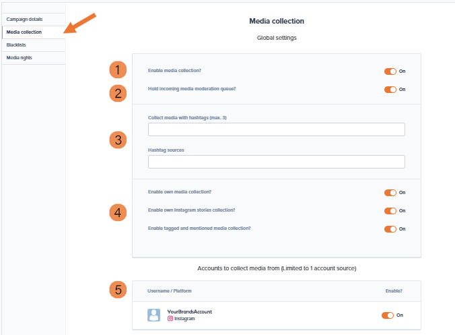Image resolution: width=455 pixels, height=335 pixels.
Task: Click the orange number 2 badge
Action: [x=118, y=93]
